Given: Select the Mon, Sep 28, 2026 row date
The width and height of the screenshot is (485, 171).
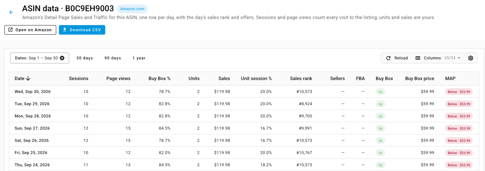Looking at the screenshot, I should pos(33,116).
